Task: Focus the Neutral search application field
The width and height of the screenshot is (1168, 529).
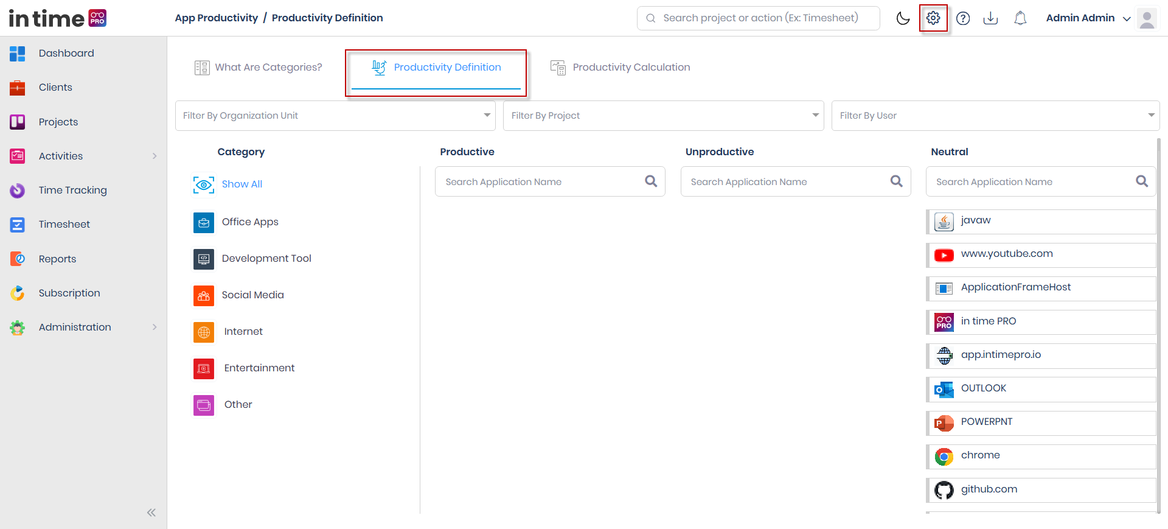Action: pos(1041,181)
